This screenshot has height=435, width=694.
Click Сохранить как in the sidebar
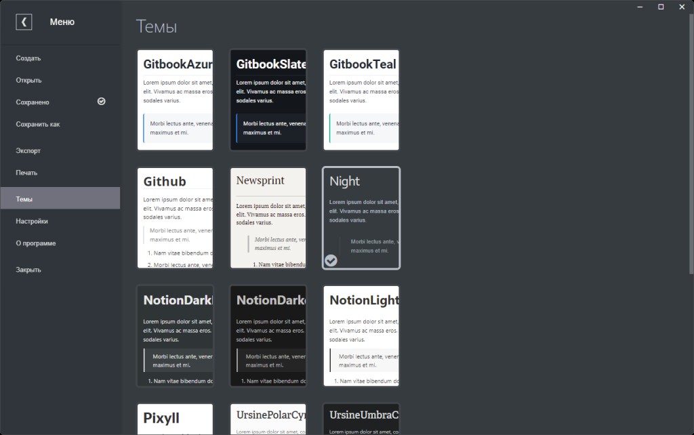(60, 125)
